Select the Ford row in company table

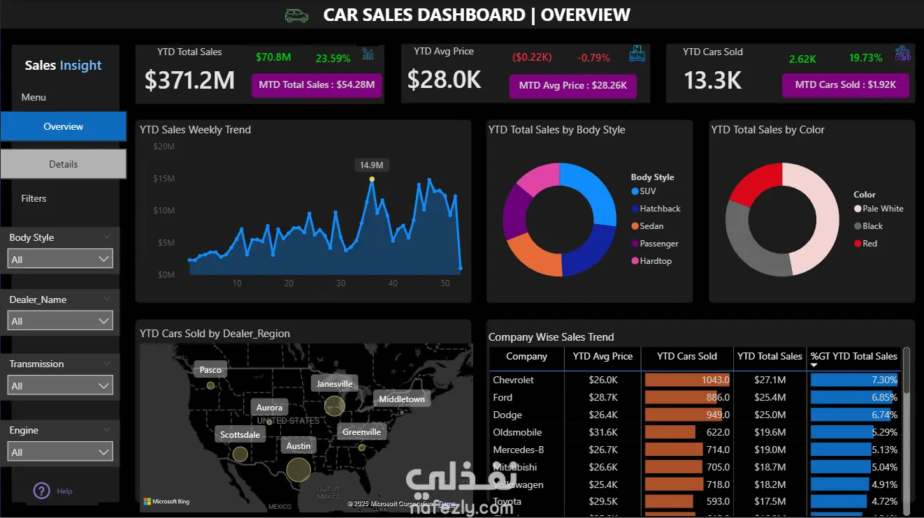coord(695,397)
